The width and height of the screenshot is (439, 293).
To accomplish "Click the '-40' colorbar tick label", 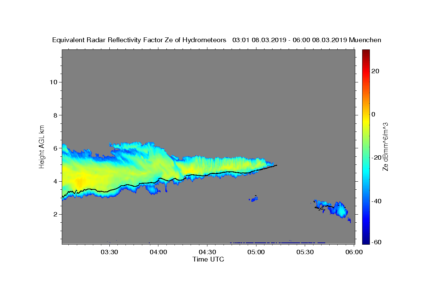I will [x=376, y=201].
